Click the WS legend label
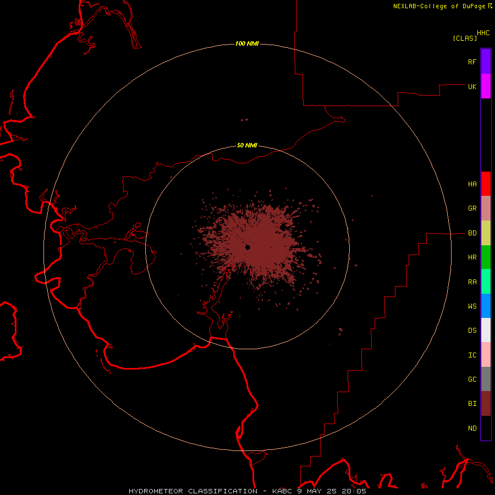 pos(472,306)
